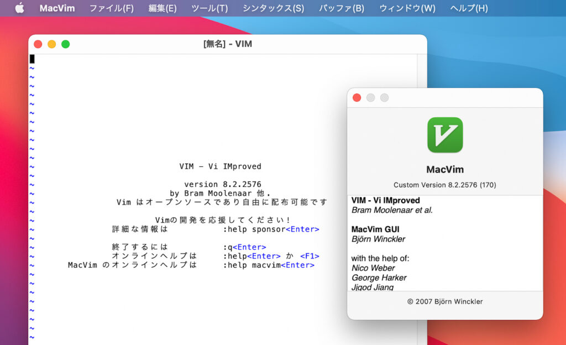Image resolution: width=566 pixels, height=345 pixels.
Task: Minimize the VIM editor window with yellow button
Action: (x=52, y=44)
